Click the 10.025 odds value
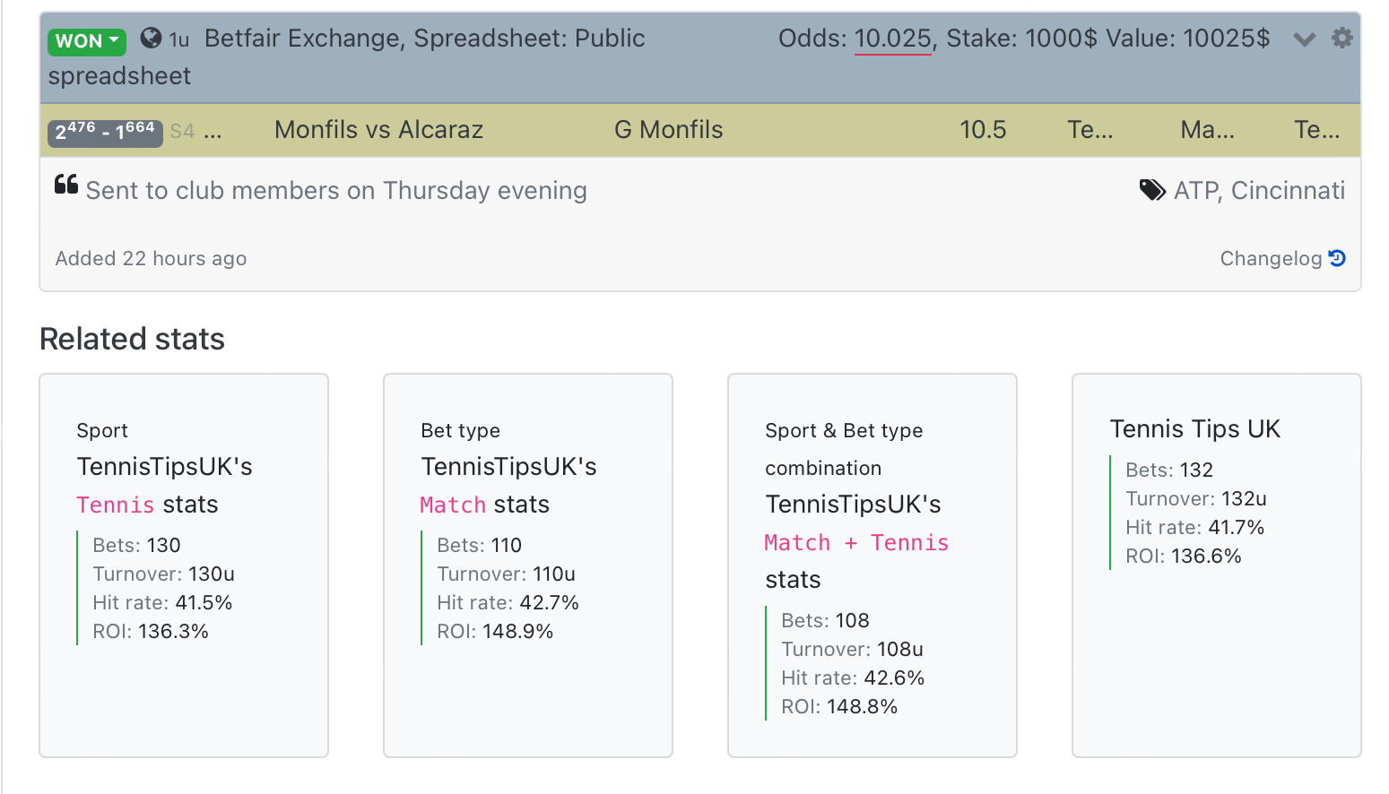This screenshot has width=1389, height=794. click(x=892, y=39)
